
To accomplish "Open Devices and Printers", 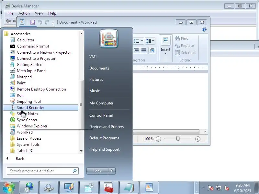I will pyautogui.click(x=107, y=127).
